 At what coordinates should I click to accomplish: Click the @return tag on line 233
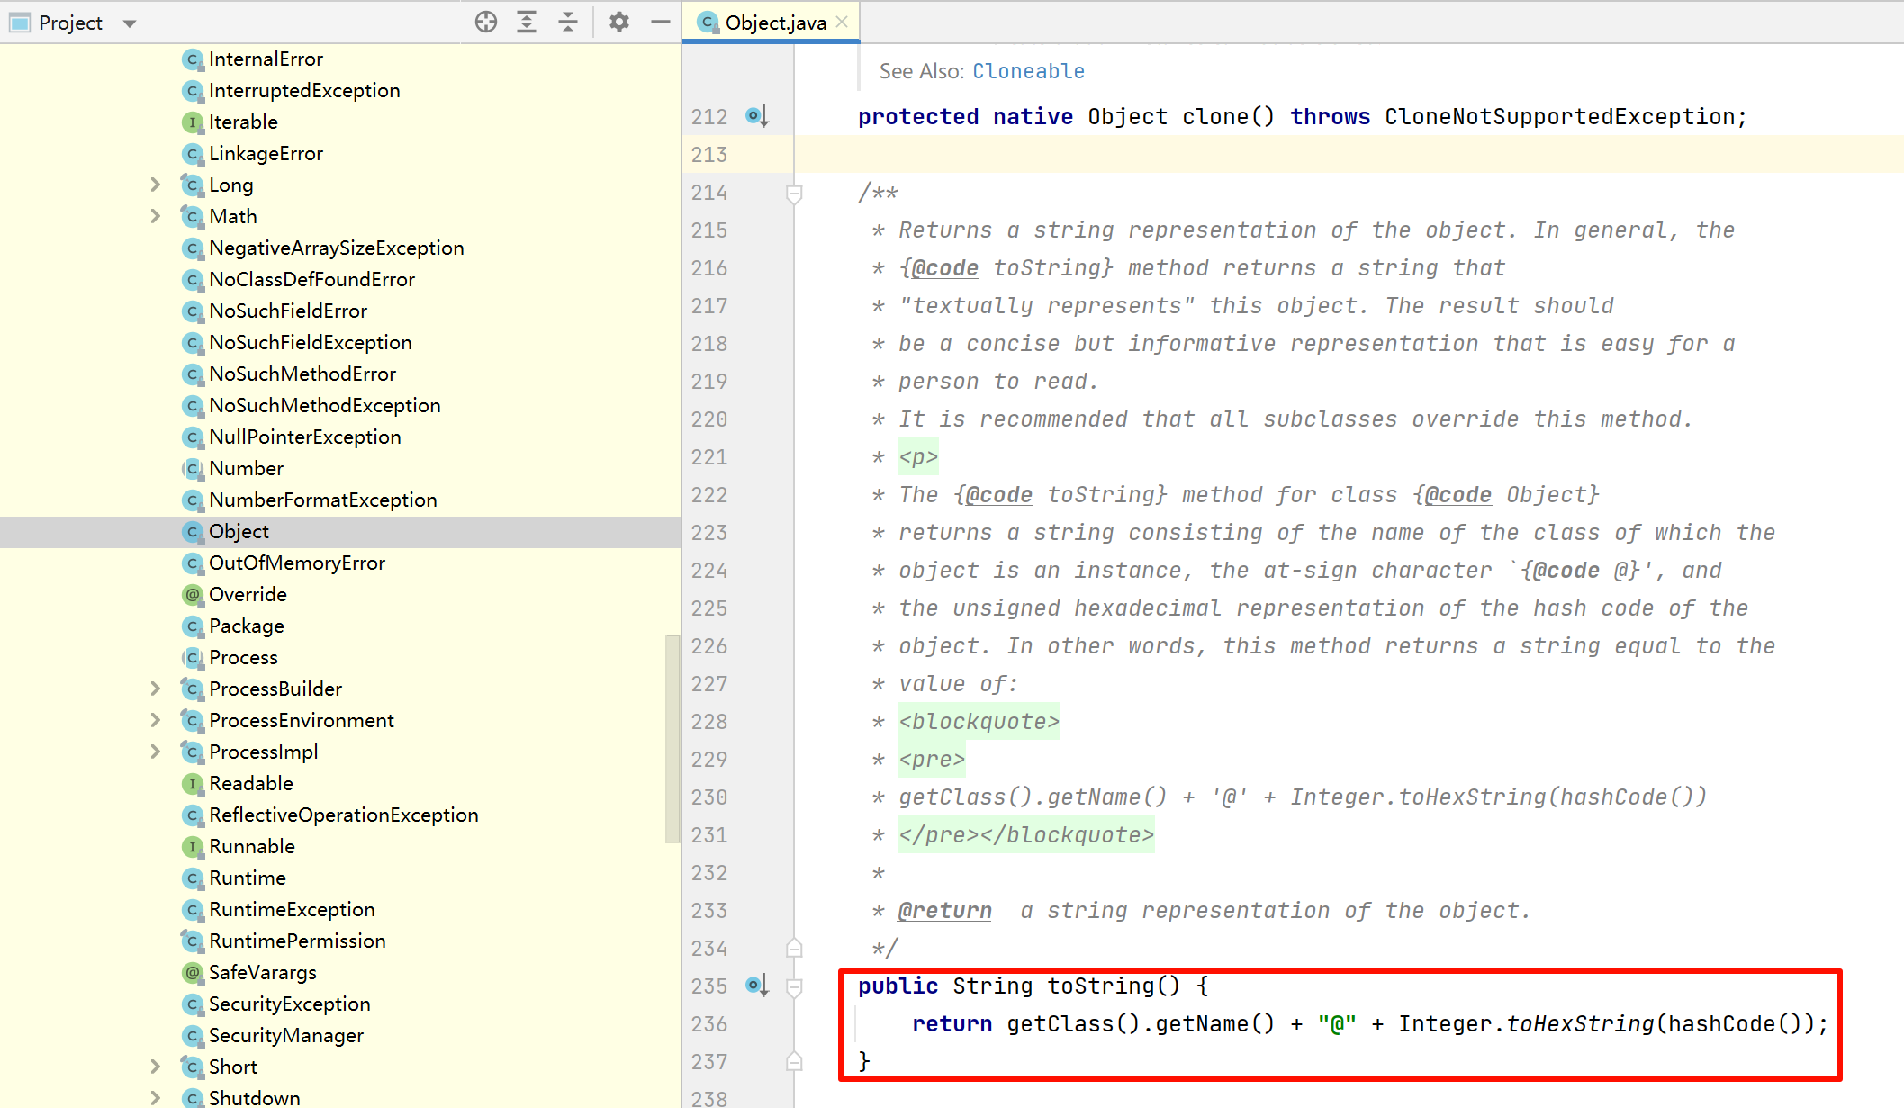click(944, 911)
